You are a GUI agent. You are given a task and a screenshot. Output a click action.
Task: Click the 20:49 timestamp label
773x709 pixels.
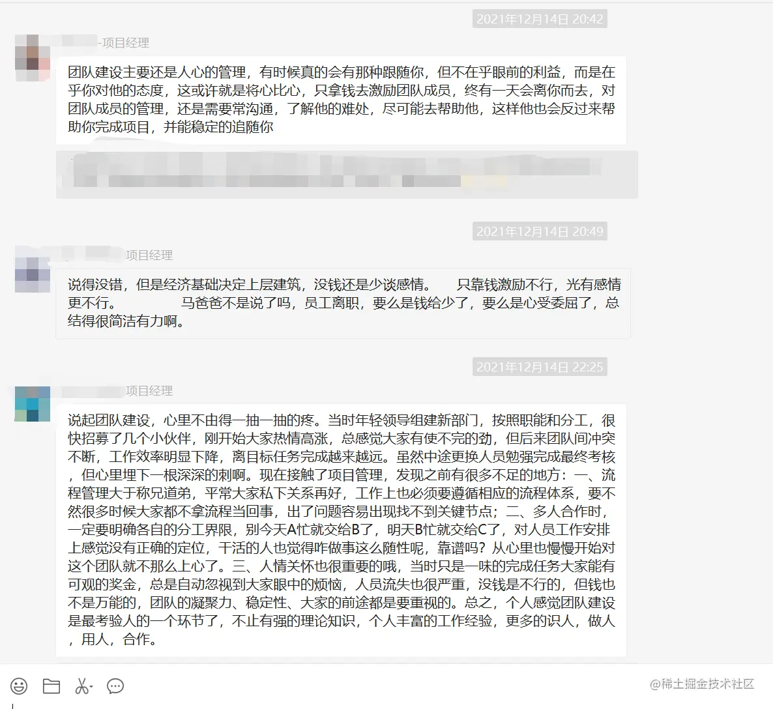(x=540, y=231)
